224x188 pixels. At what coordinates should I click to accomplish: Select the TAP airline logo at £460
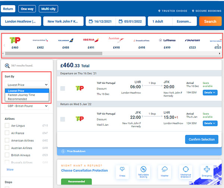click(x=15, y=40)
